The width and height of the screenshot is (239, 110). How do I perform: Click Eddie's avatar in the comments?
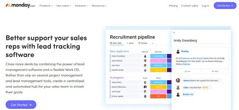(x=178, y=87)
